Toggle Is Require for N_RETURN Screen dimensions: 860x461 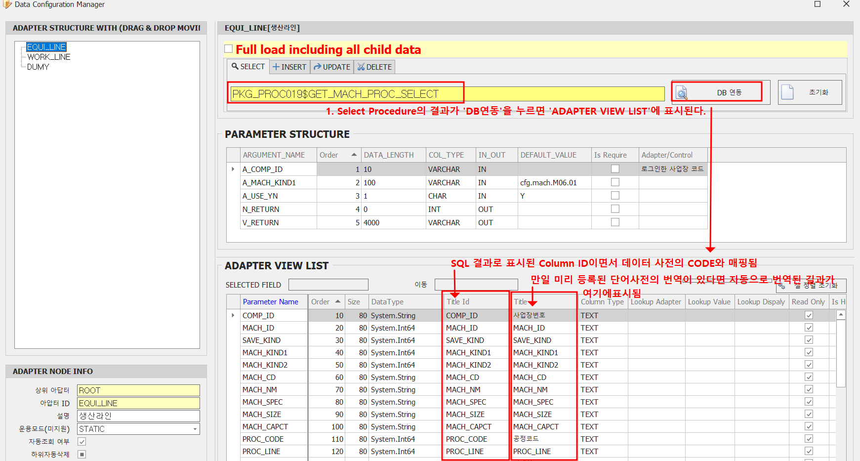(x=615, y=209)
